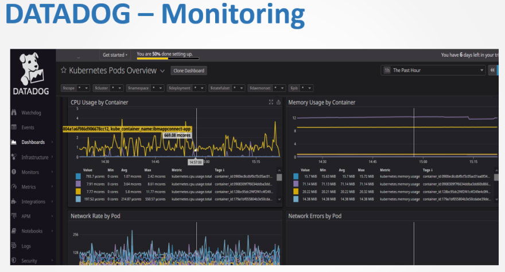Select the Watchdog menu label
Viewport: 505px width, 272px height.
pyautogui.click(x=31, y=112)
